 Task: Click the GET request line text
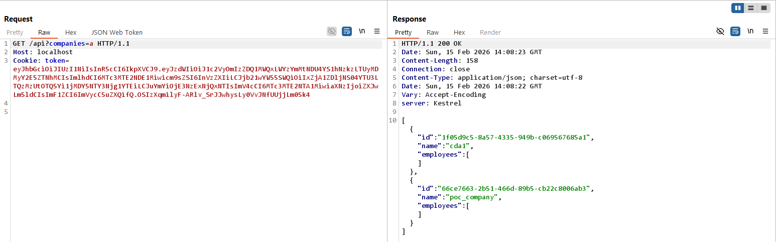pyautogui.click(x=71, y=44)
